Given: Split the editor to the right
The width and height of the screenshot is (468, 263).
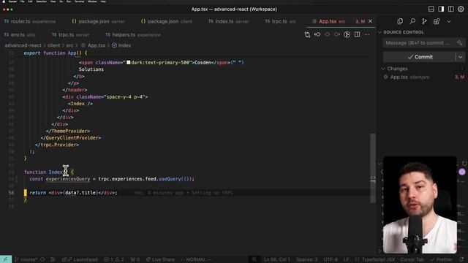Looking at the screenshot, I should (357, 34).
